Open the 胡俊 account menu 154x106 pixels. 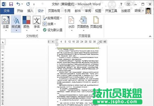139,11
